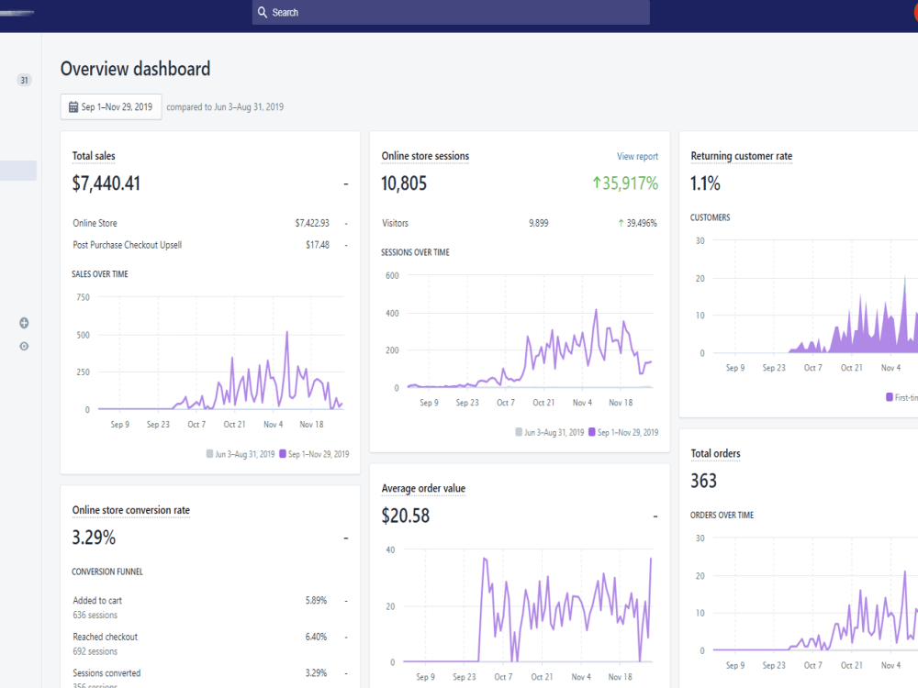
Task: Click the Total orders card title
Action: pyautogui.click(x=715, y=453)
